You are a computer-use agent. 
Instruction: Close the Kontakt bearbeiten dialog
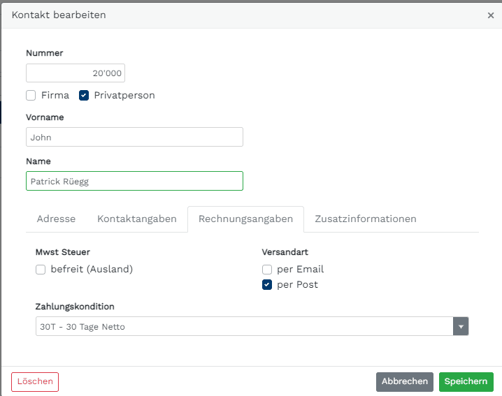click(491, 15)
